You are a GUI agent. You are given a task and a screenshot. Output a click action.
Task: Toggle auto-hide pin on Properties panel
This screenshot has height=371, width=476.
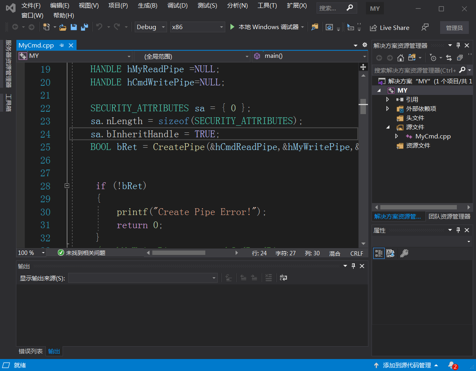tap(458, 230)
